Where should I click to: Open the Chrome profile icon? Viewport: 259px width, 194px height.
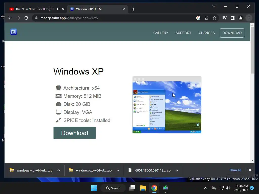pos(241,18)
